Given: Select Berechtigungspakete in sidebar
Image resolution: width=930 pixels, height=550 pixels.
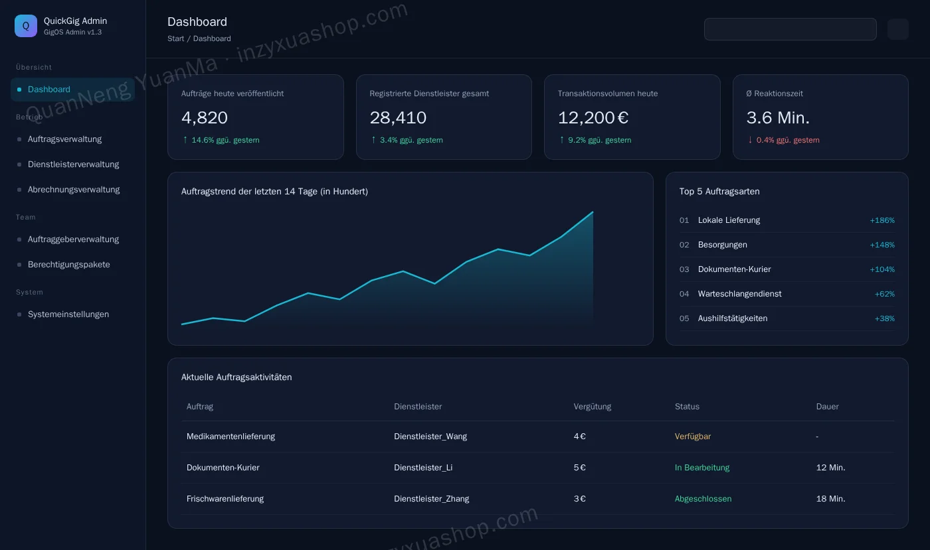Looking at the screenshot, I should [72, 265].
